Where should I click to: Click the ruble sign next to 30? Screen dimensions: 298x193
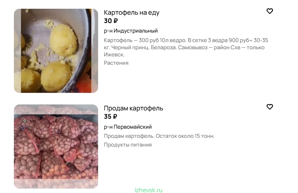(x=116, y=21)
